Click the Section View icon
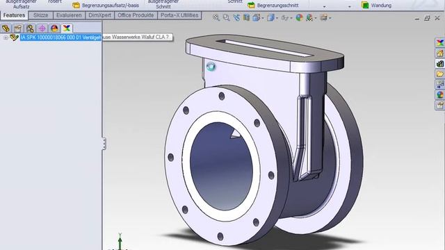This screenshot has width=445, height=250. [x=246, y=17]
